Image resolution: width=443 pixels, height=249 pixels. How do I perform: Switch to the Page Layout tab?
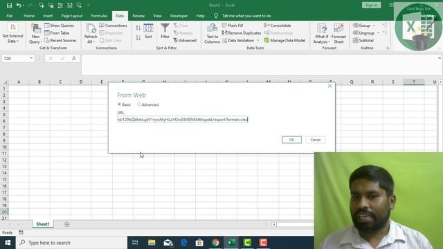click(72, 16)
